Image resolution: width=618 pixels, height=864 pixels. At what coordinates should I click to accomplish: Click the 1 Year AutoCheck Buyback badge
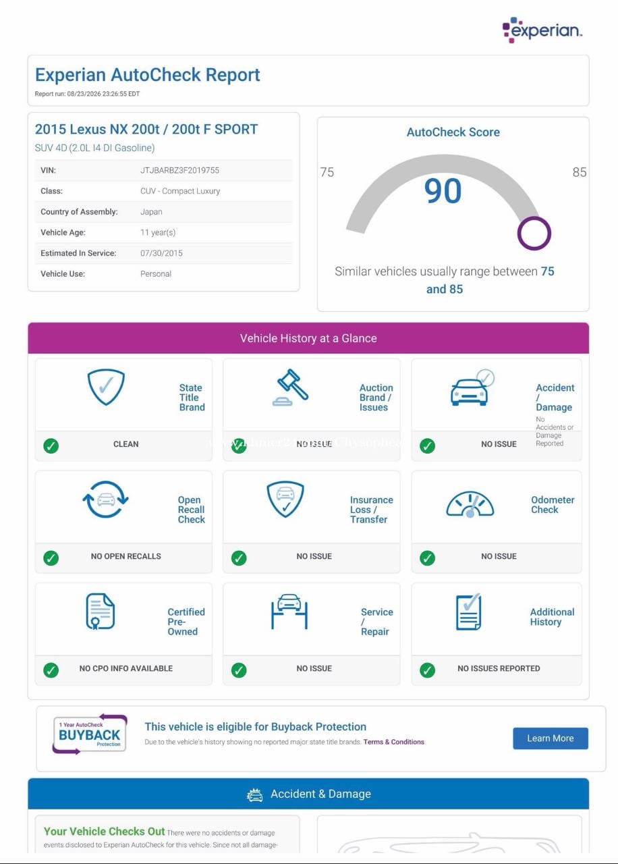(90, 734)
